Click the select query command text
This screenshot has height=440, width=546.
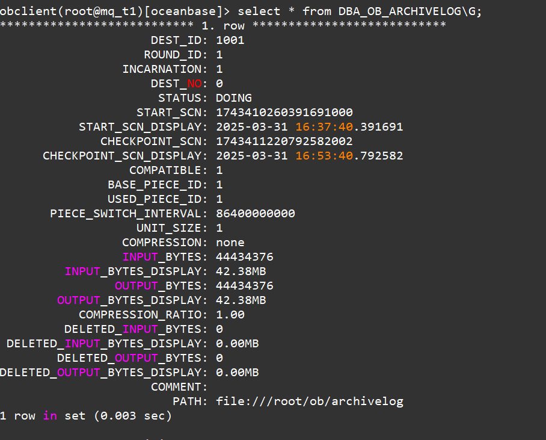tap(360, 11)
